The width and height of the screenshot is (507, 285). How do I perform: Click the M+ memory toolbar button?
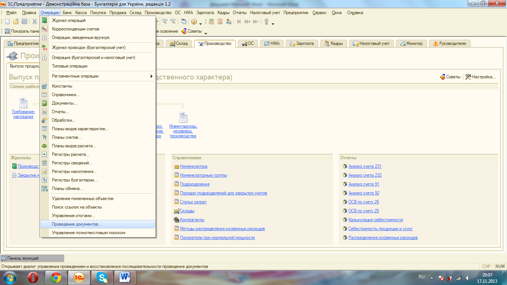pyautogui.click(x=248, y=22)
